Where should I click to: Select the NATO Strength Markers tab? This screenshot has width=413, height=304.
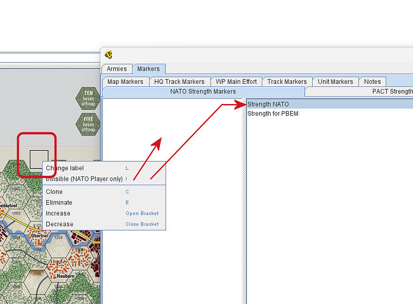[203, 92]
